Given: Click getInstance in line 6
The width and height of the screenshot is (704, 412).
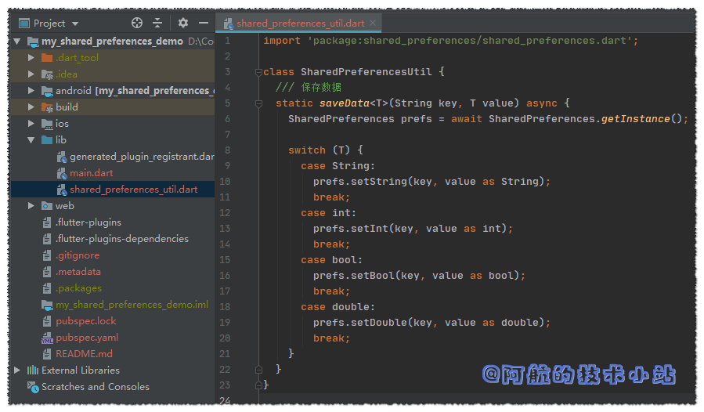Looking at the screenshot, I should pos(635,119).
